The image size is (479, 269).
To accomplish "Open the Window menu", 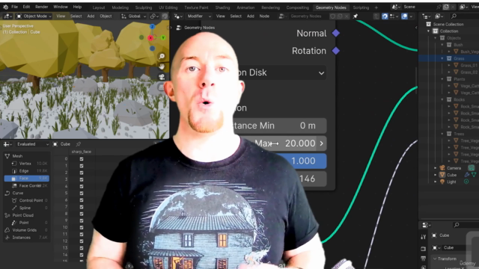I will tap(61, 7).
